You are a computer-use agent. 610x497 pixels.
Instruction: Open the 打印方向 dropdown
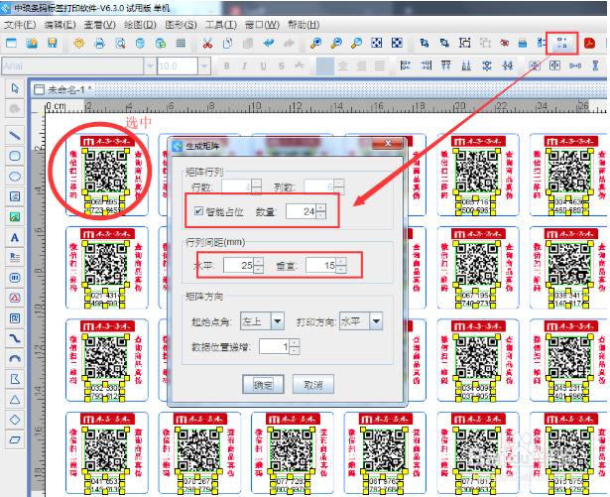click(376, 321)
